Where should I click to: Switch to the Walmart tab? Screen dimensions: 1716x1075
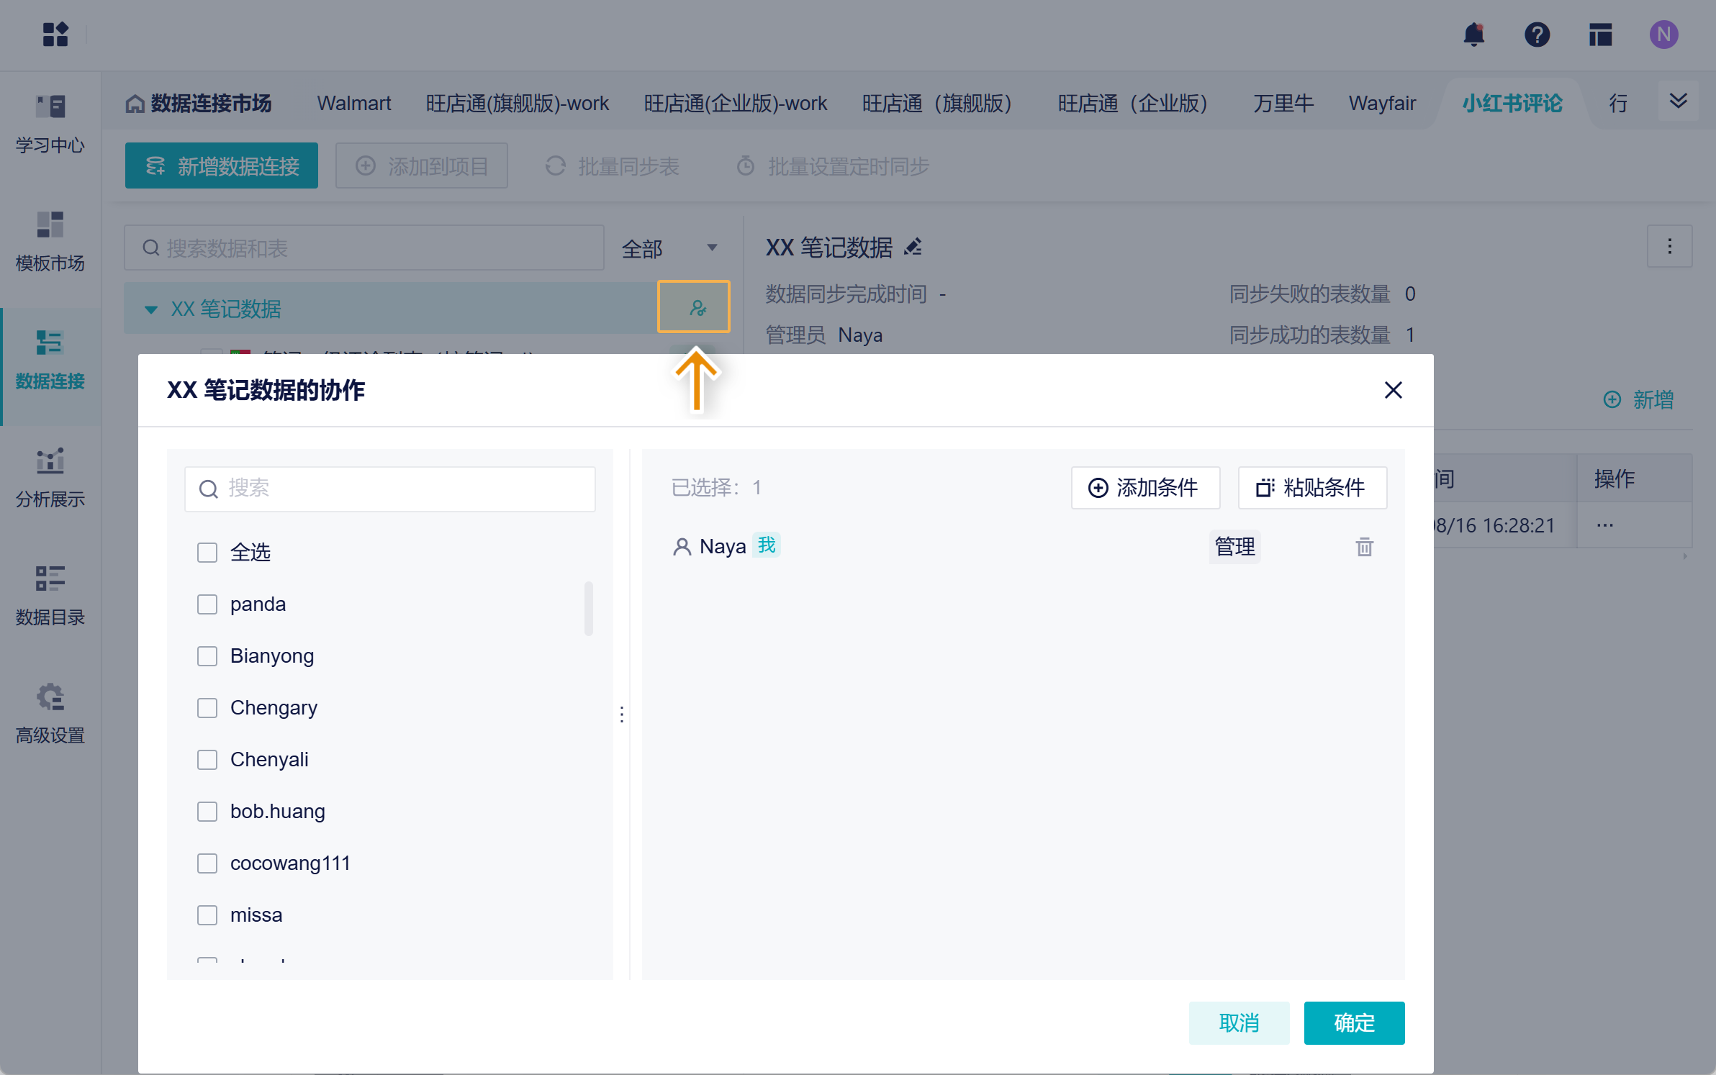pos(353,104)
